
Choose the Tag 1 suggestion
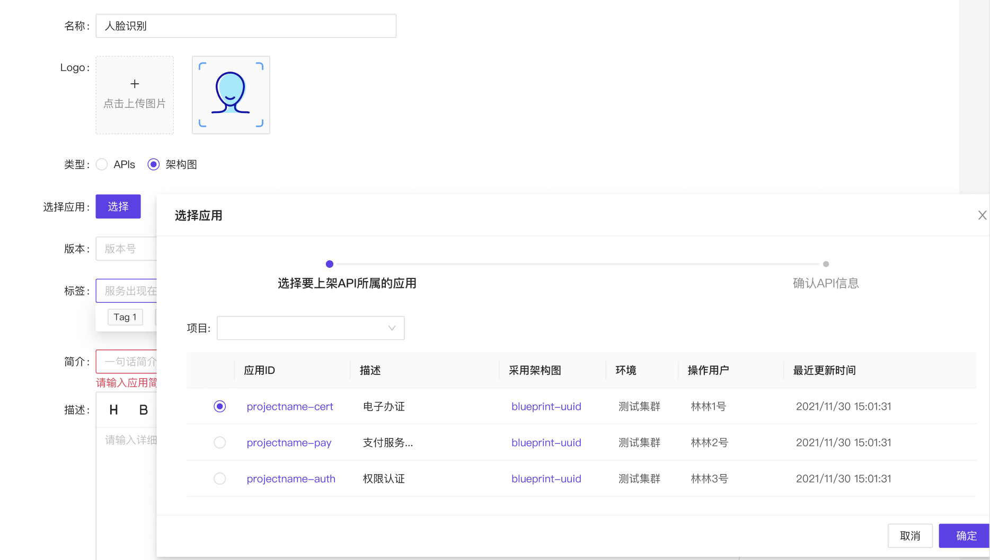click(125, 317)
